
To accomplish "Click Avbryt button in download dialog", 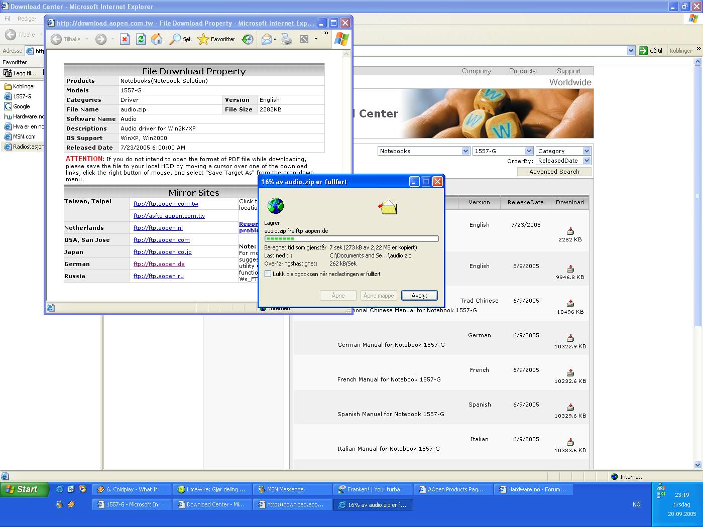I will (x=419, y=296).
